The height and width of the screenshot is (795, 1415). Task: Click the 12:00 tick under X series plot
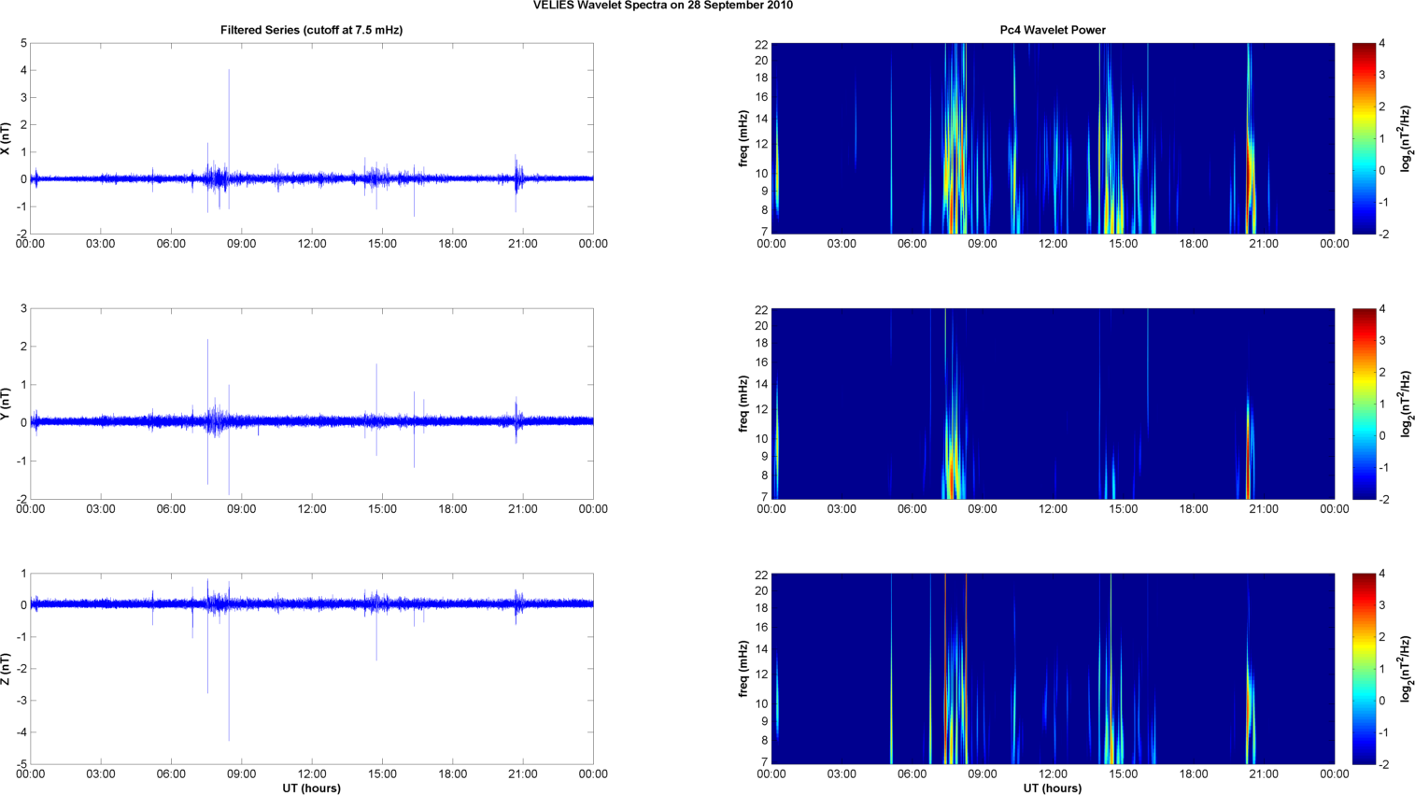[x=312, y=244]
